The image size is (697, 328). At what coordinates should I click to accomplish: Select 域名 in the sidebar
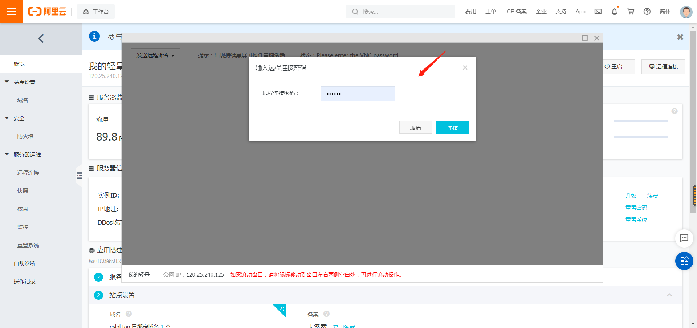pos(23,100)
